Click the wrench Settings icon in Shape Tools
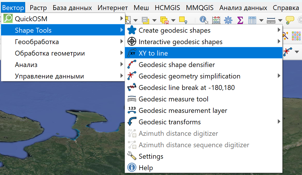Viewport: 302px width, 175px height. [x=132, y=156]
